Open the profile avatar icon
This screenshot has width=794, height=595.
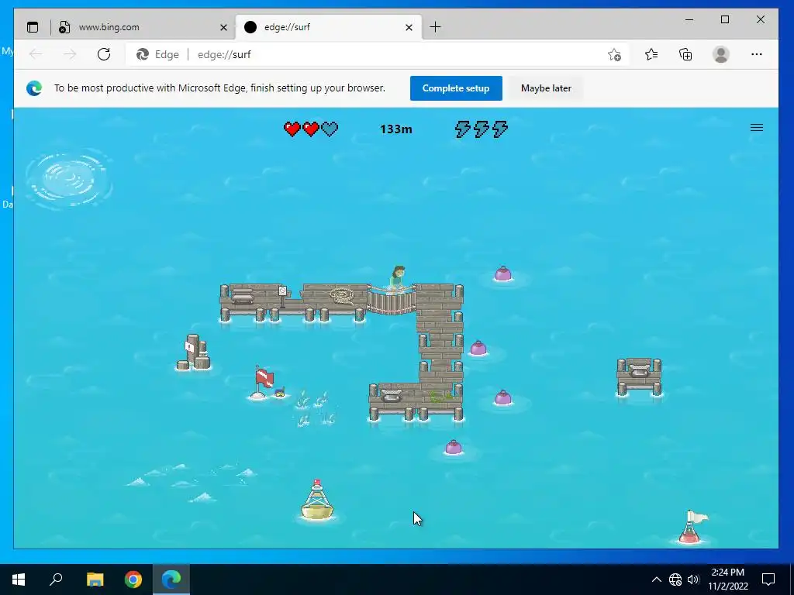click(x=720, y=54)
